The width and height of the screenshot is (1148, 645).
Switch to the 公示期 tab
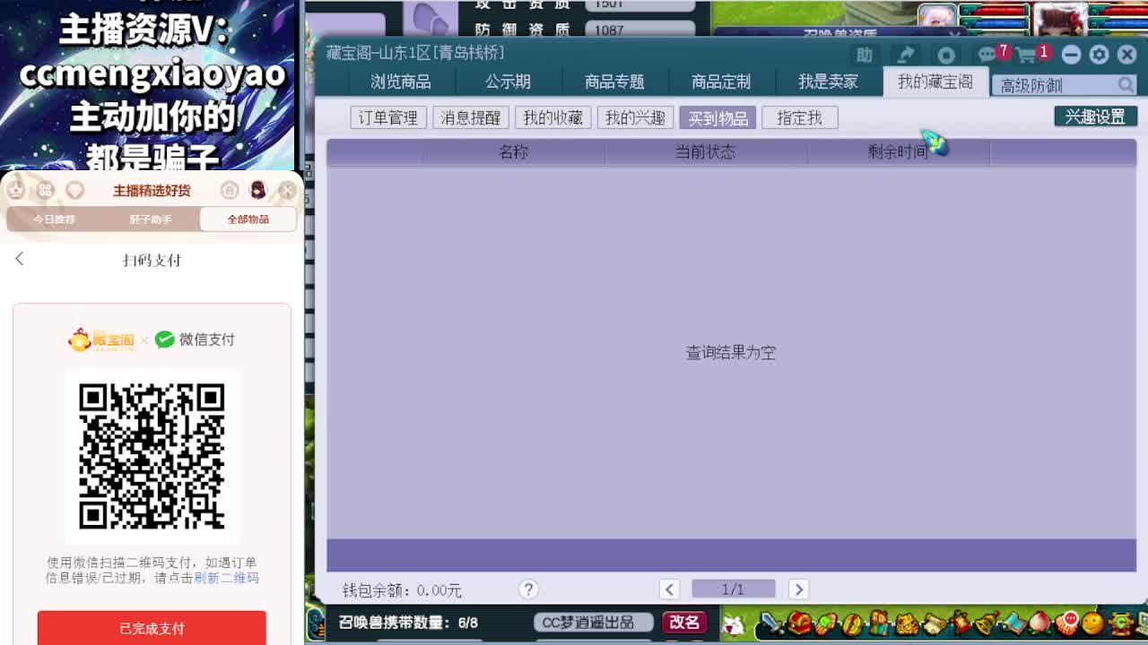(x=508, y=82)
